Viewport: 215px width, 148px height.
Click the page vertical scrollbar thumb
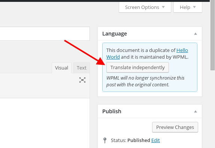coord(213,36)
